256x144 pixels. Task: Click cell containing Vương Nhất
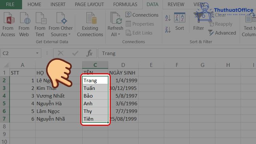pos(59,96)
